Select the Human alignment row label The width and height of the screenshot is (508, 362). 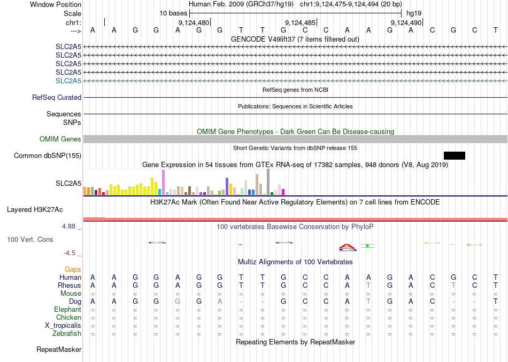[70, 277]
